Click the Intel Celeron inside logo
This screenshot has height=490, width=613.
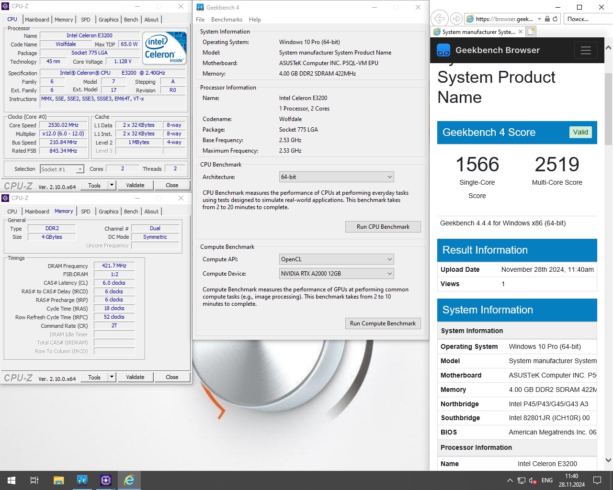pyautogui.click(x=165, y=48)
